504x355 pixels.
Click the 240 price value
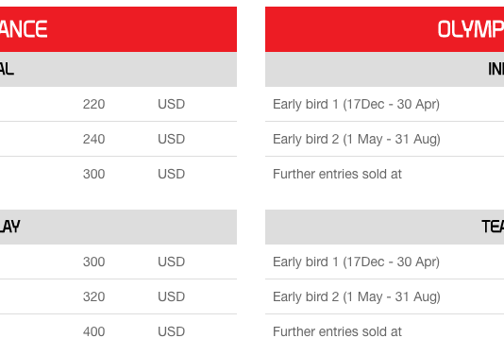(x=93, y=139)
